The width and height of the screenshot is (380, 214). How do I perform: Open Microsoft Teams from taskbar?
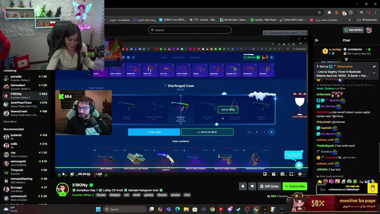coord(169,209)
